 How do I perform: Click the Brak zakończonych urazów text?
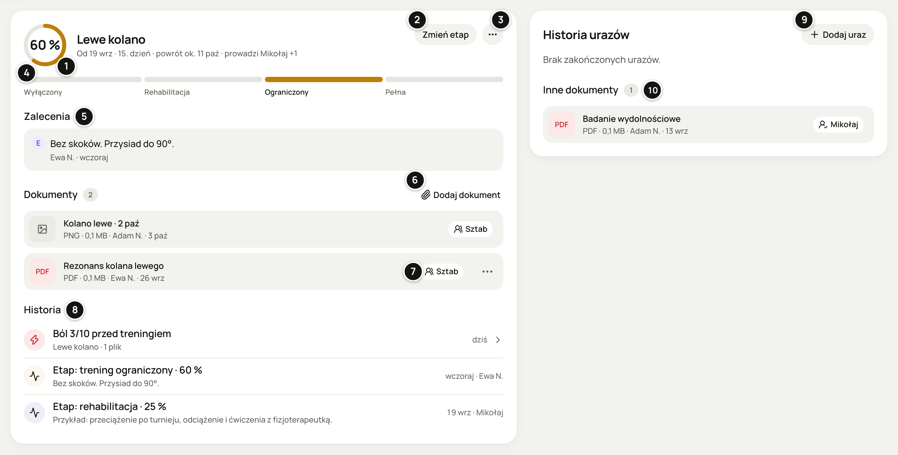pos(601,60)
